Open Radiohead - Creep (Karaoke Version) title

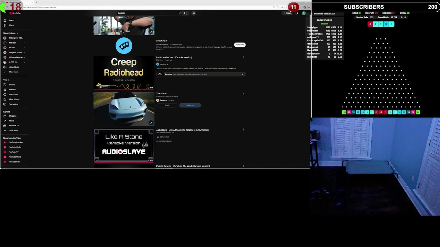[x=174, y=57]
